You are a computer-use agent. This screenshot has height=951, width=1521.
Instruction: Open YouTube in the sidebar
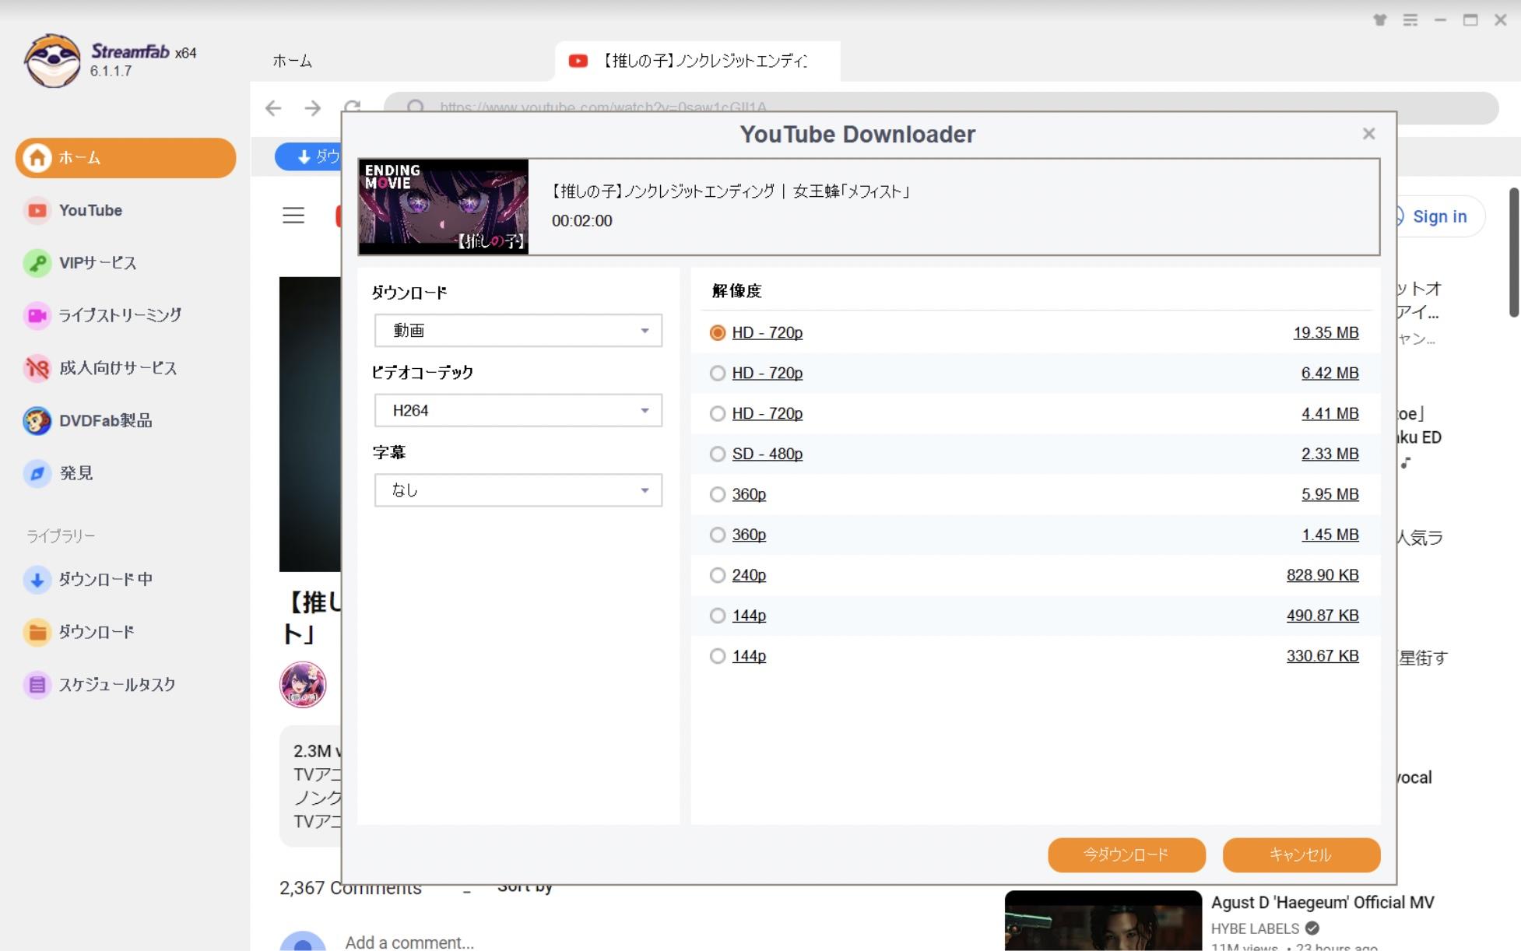tap(74, 210)
